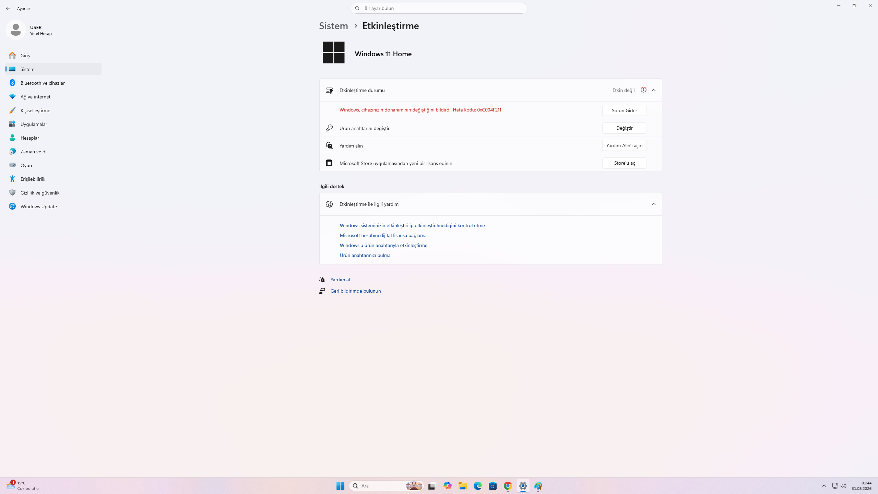Select Sistem in the settings sidebar
This screenshot has height=494, width=878.
pos(54,69)
